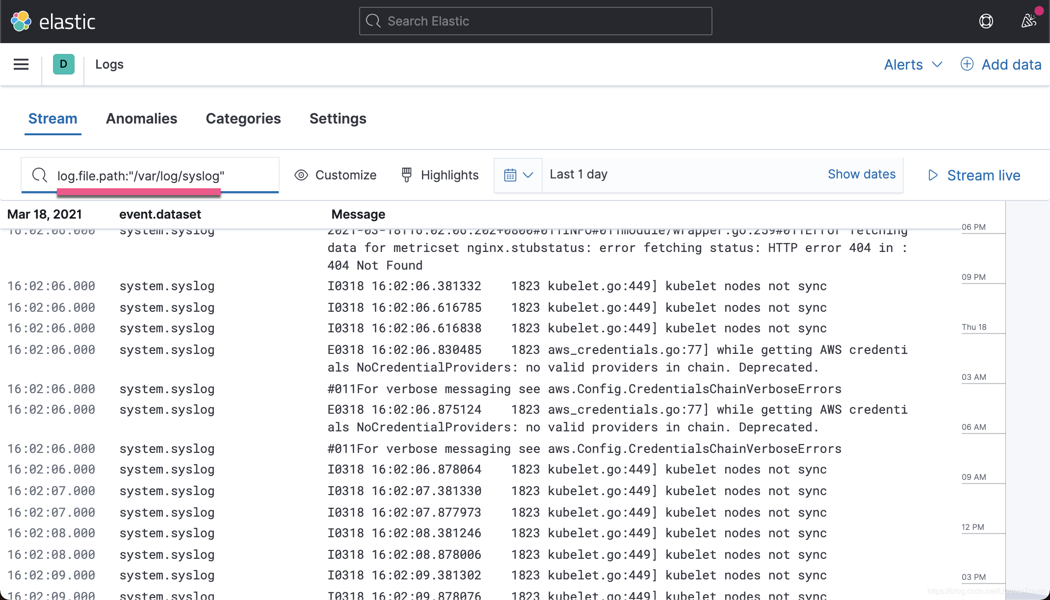Focus the Search Elastic field
The image size is (1050, 600).
535,21
